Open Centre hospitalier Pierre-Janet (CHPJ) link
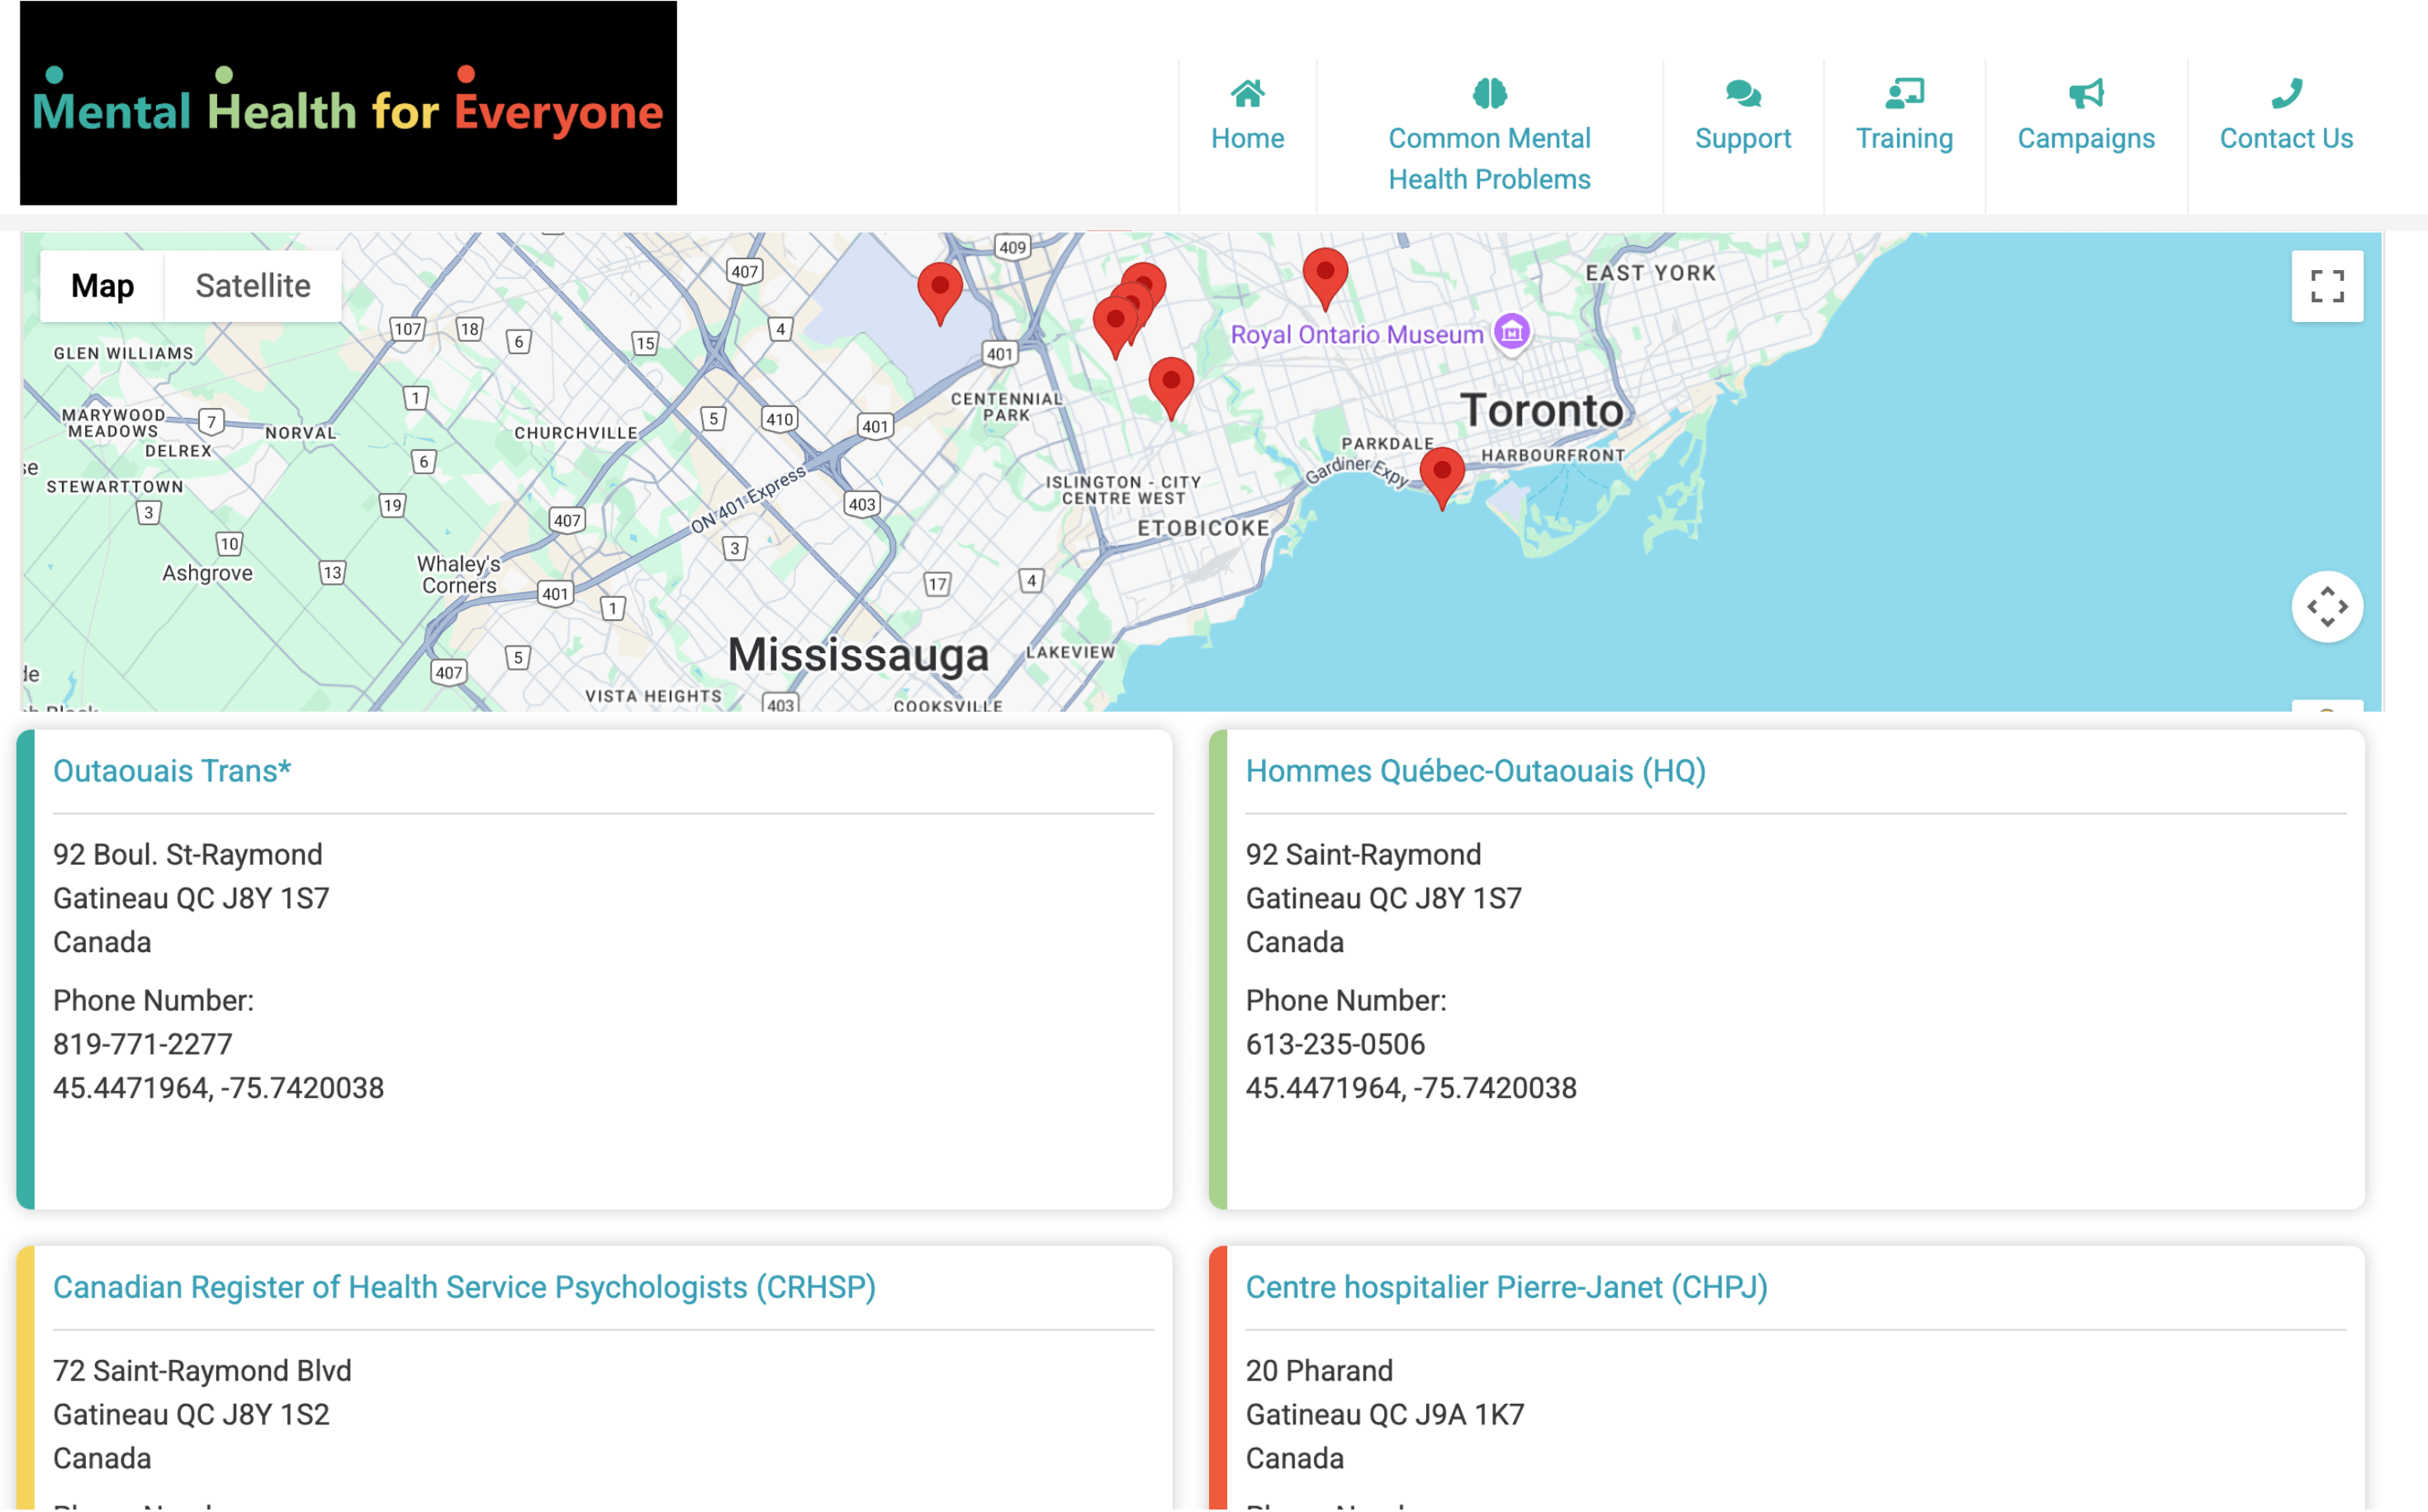 (x=1505, y=1286)
